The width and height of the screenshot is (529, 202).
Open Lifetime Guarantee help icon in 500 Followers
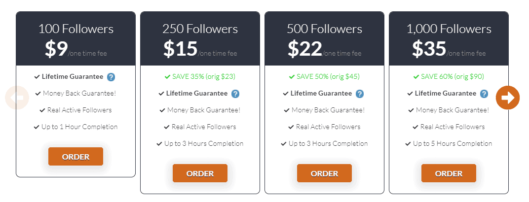(360, 94)
